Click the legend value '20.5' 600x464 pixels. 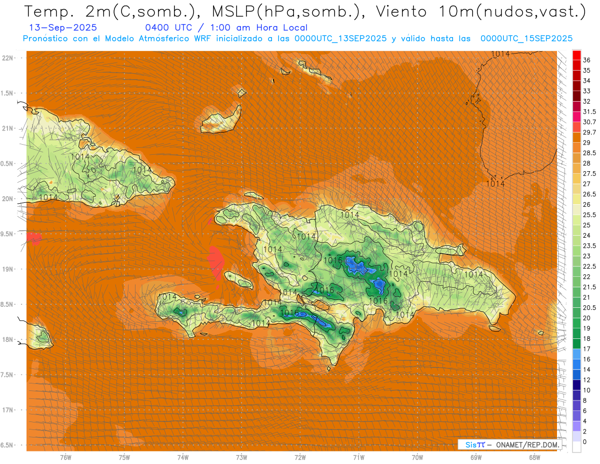pyautogui.click(x=589, y=307)
